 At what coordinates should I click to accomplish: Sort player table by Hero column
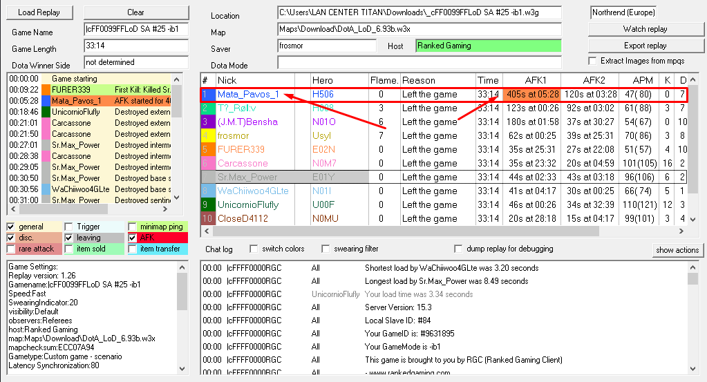339,80
